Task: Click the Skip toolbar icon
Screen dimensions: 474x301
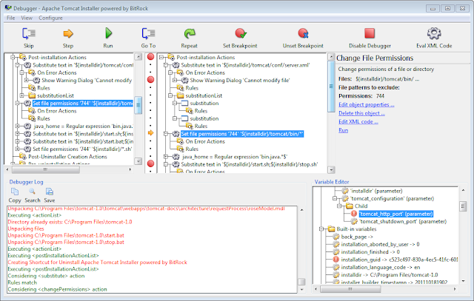Action: pos(29,33)
